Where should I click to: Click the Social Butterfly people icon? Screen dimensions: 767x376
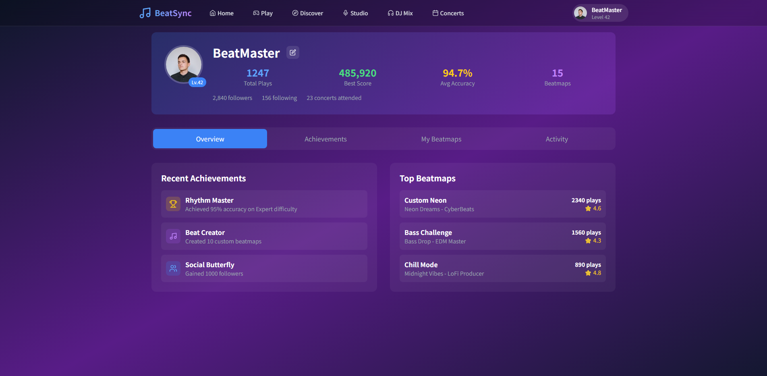coord(173,268)
